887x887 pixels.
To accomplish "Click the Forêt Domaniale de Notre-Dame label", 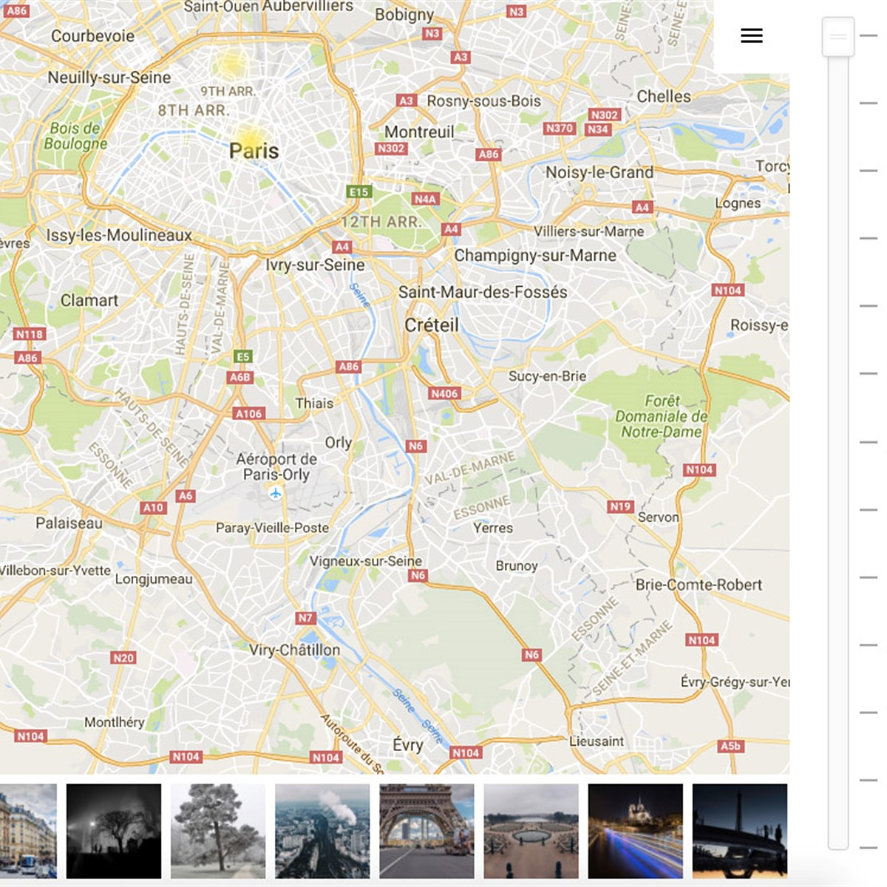I will click(661, 416).
